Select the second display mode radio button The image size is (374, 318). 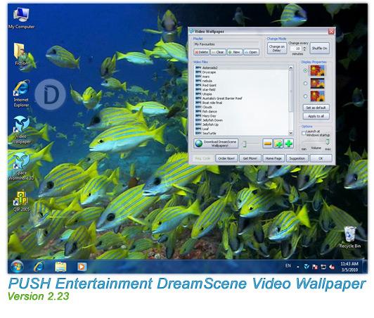tap(305, 83)
